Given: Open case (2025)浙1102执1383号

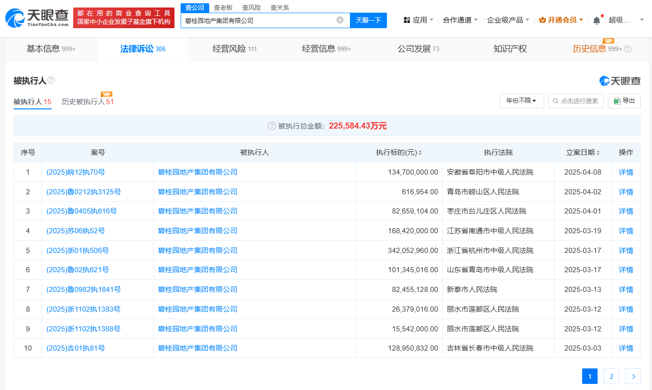Looking at the screenshot, I should pyautogui.click(x=83, y=309).
